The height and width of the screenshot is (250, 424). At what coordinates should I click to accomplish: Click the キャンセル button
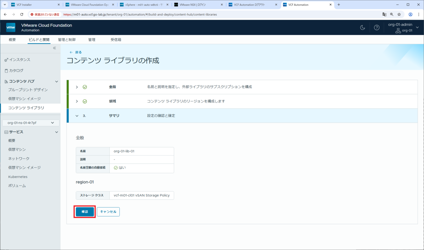pyautogui.click(x=108, y=211)
